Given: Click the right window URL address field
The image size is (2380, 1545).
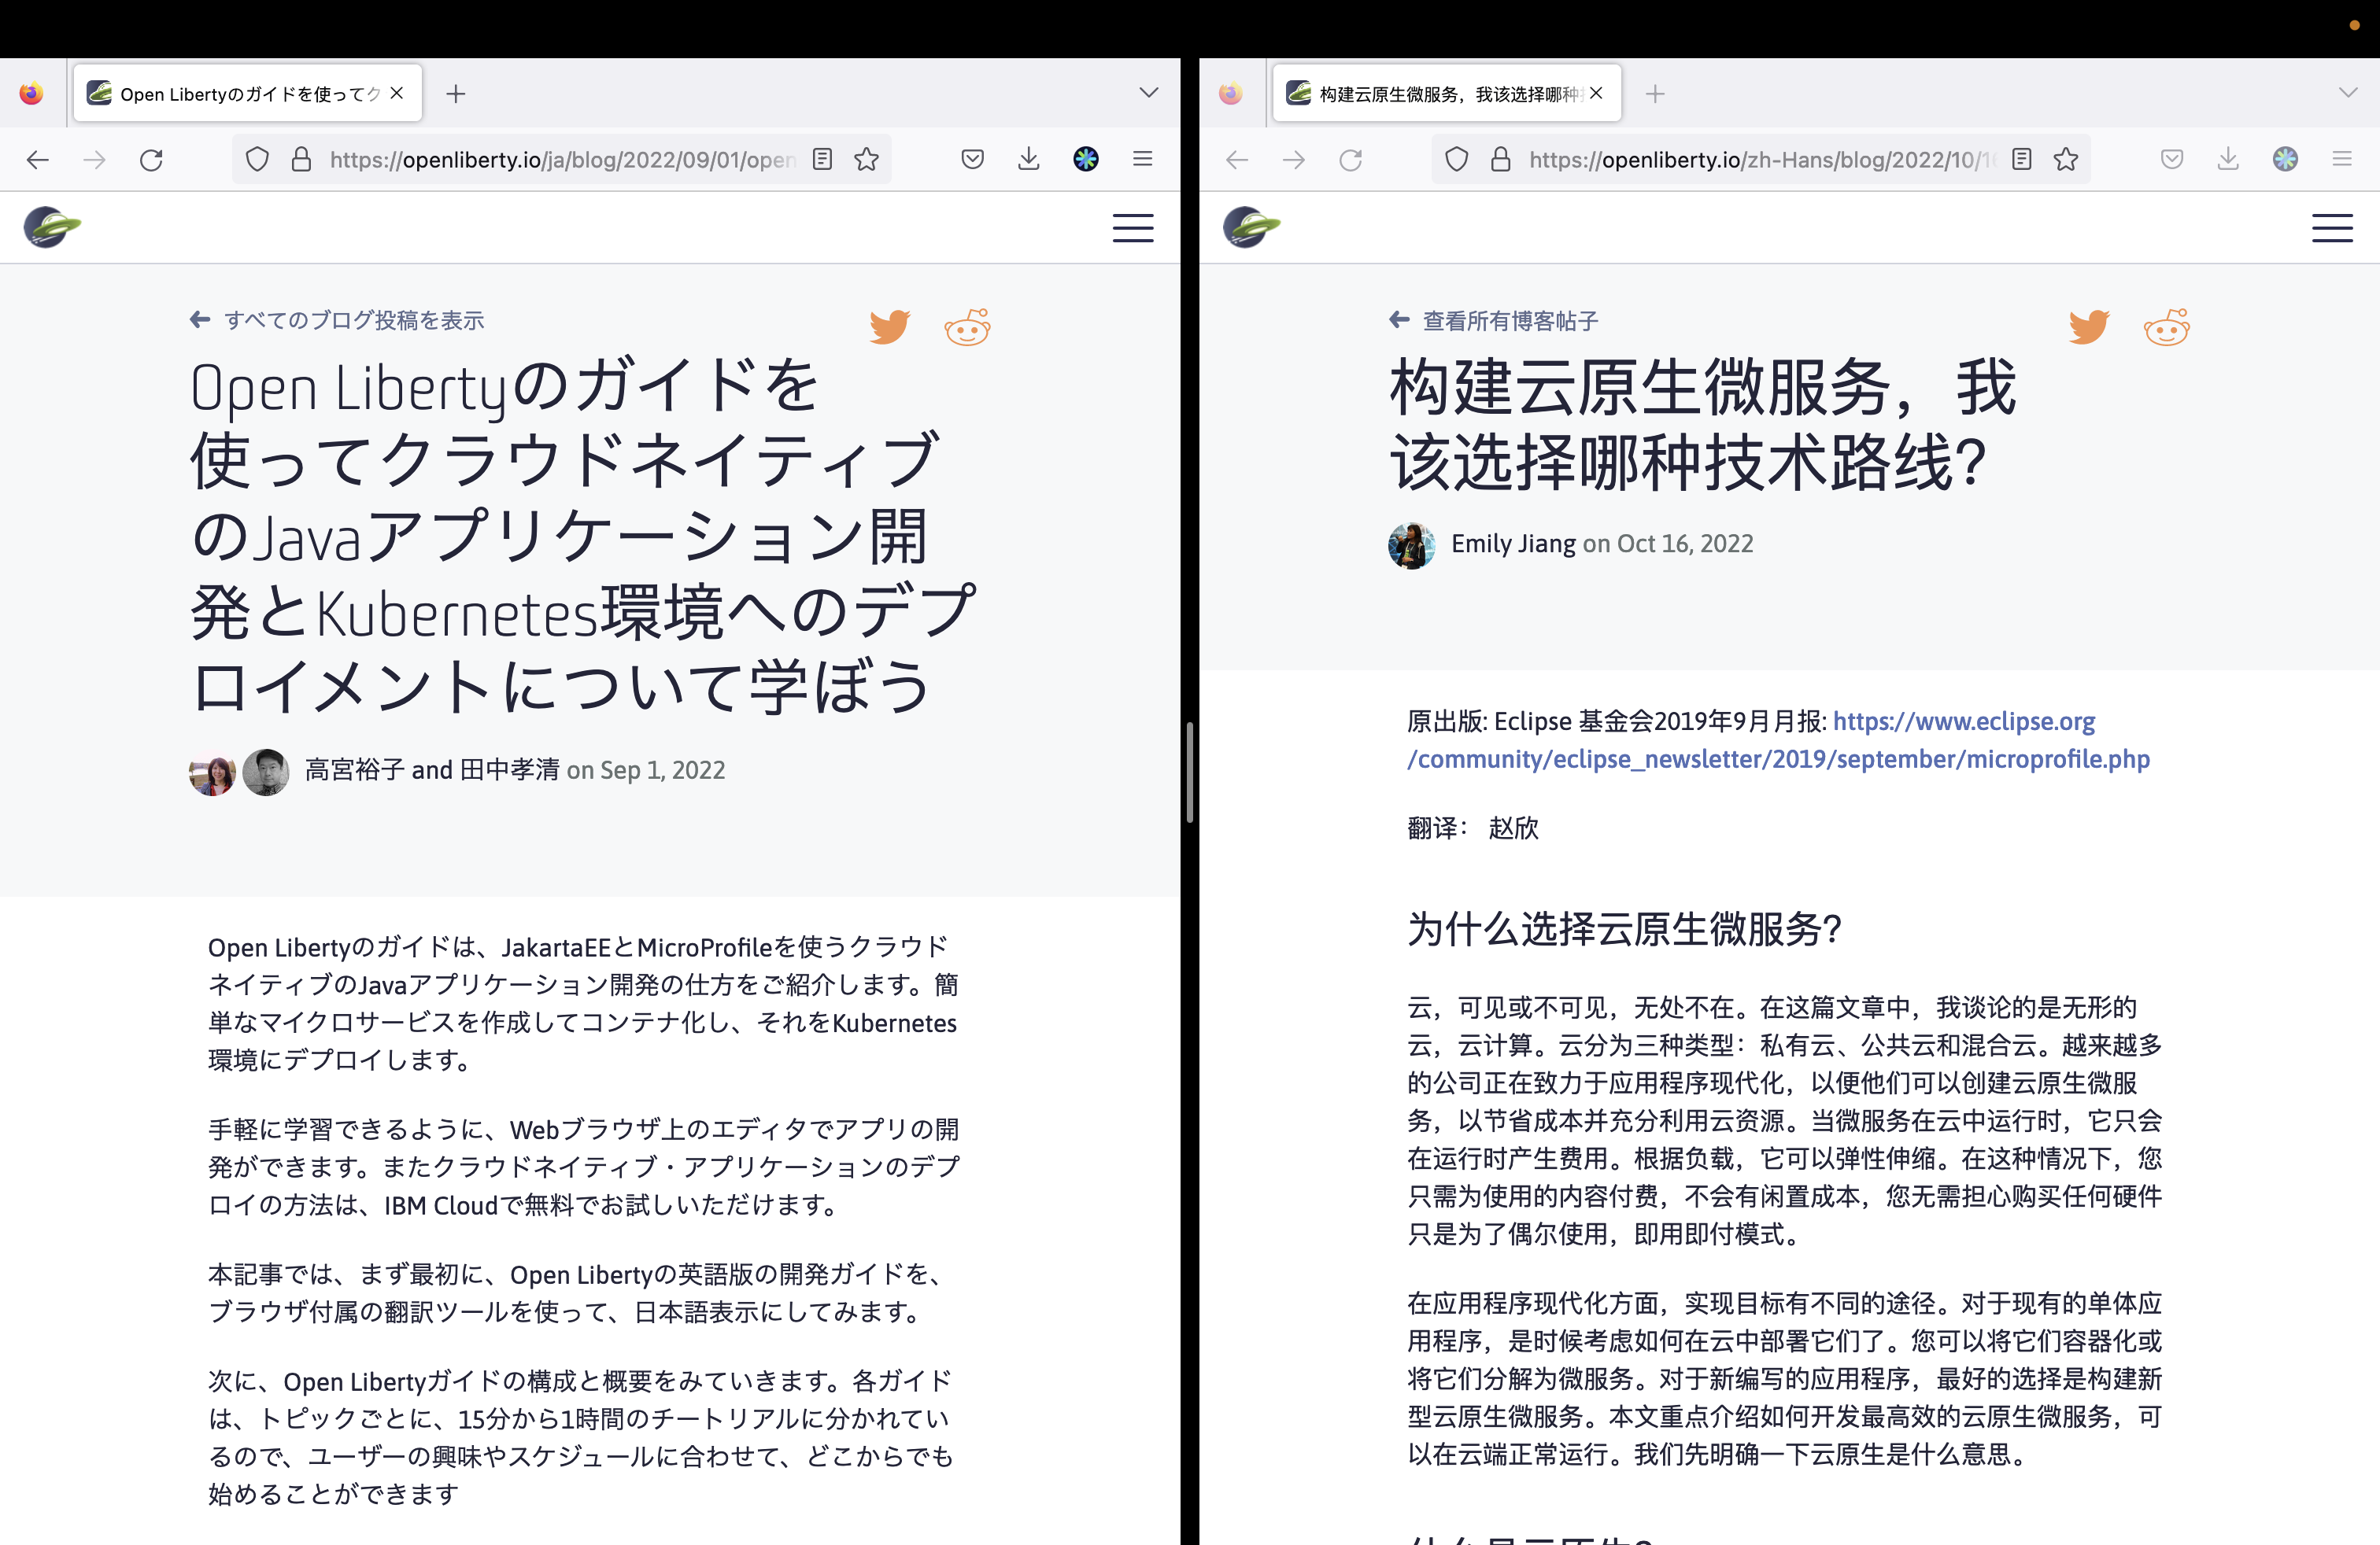Looking at the screenshot, I should 1761,160.
